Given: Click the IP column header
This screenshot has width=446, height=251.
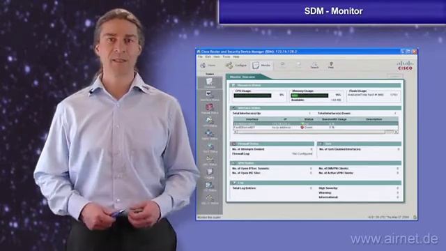Looking at the screenshot, I should pos(285,119).
